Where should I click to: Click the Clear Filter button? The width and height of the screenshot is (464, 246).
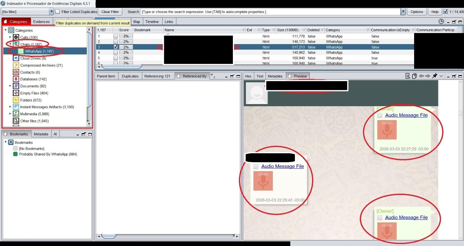tap(110, 12)
